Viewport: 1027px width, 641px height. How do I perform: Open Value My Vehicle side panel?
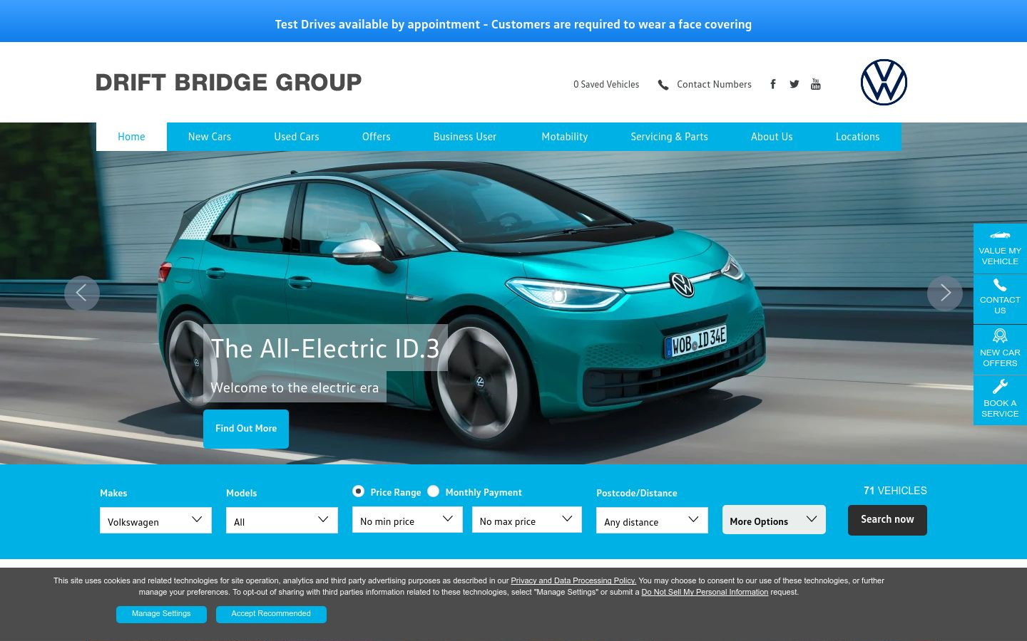1000,248
